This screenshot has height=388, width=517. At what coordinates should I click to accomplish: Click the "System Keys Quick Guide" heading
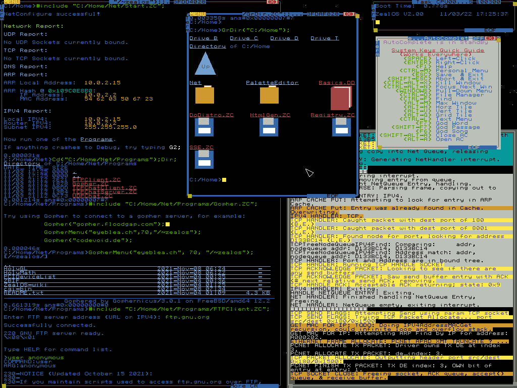(x=438, y=51)
